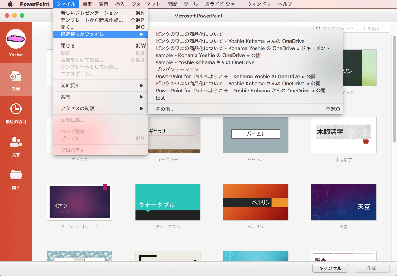Open ピンクのワニ... OneDrive » ドキュメント recent file

tap(245, 48)
